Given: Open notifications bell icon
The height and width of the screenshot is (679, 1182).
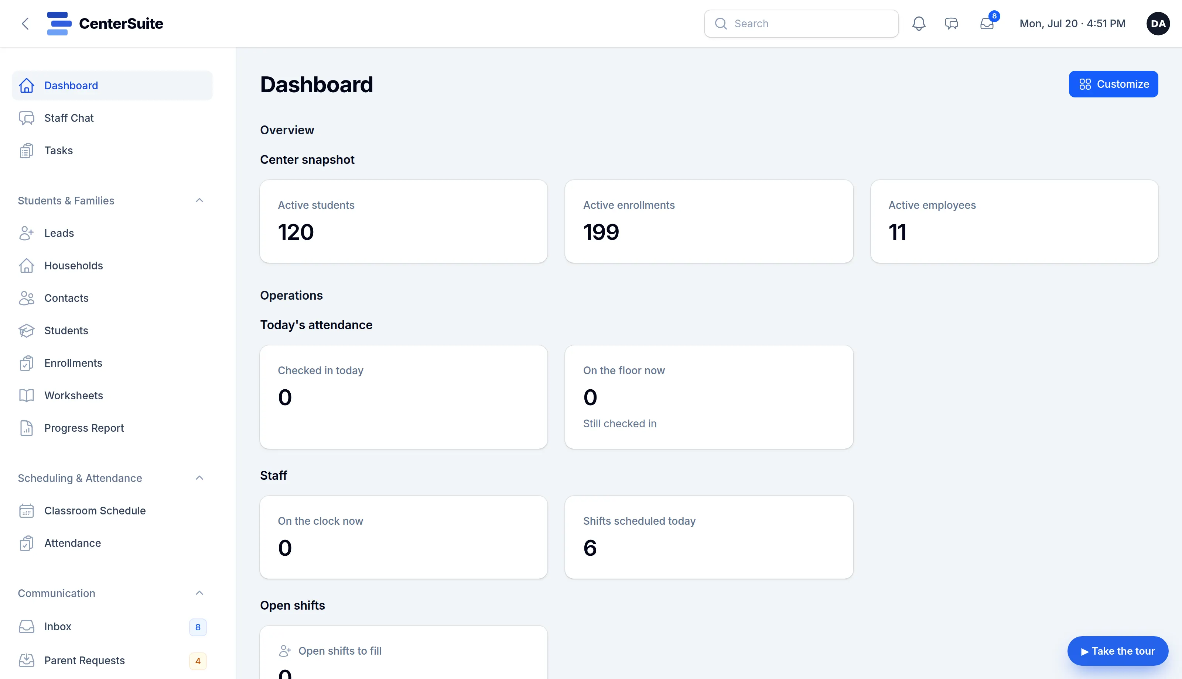Looking at the screenshot, I should click(919, 24).
